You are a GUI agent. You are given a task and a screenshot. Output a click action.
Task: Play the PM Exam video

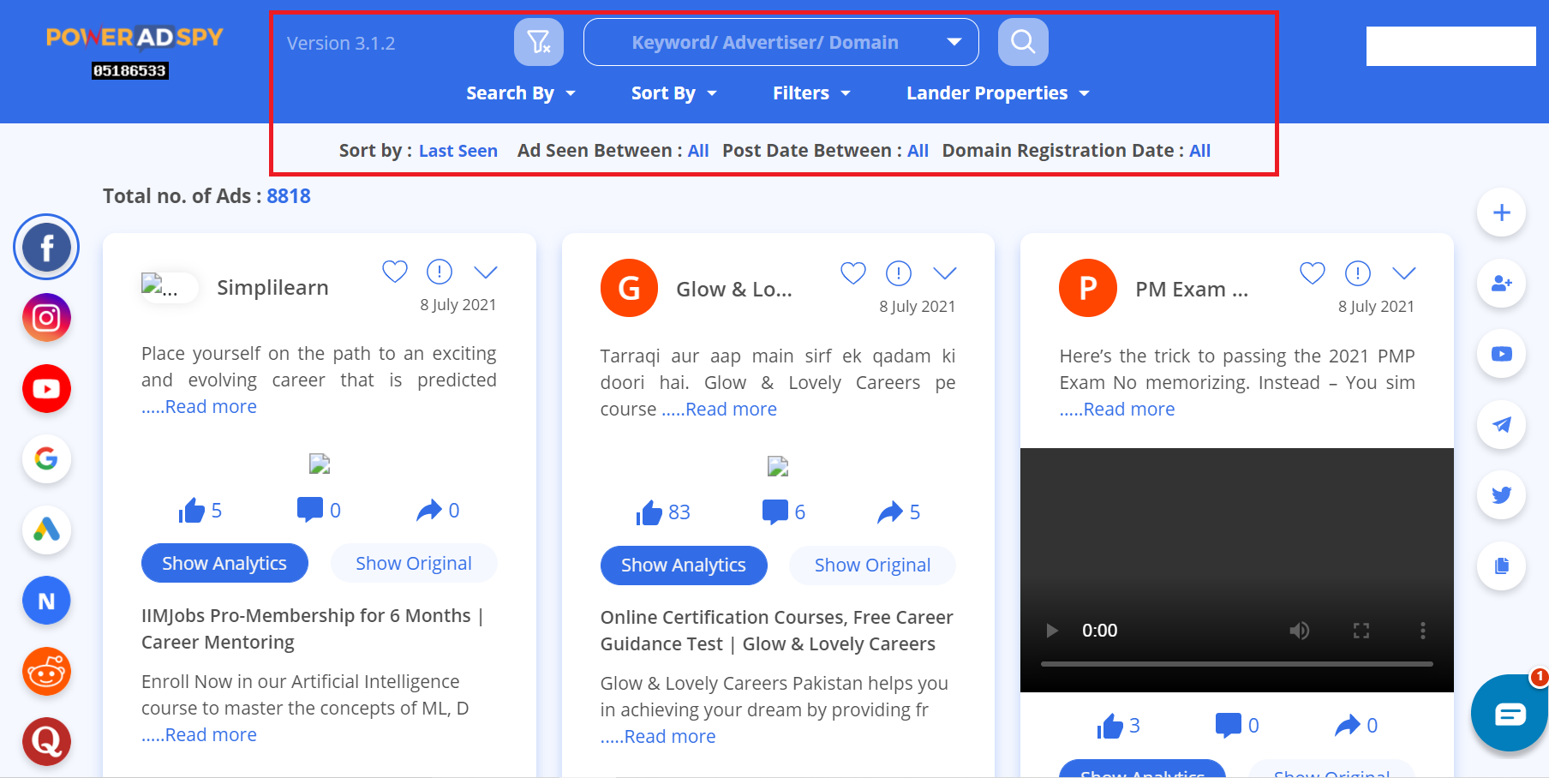coord(1052,631)
